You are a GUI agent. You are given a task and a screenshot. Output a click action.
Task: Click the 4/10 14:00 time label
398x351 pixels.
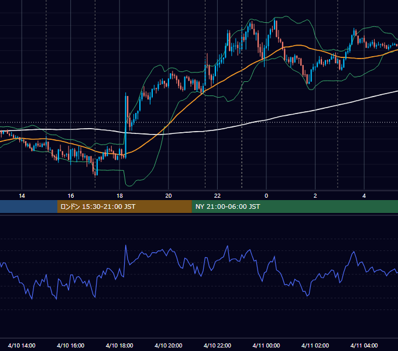point(22,345)
